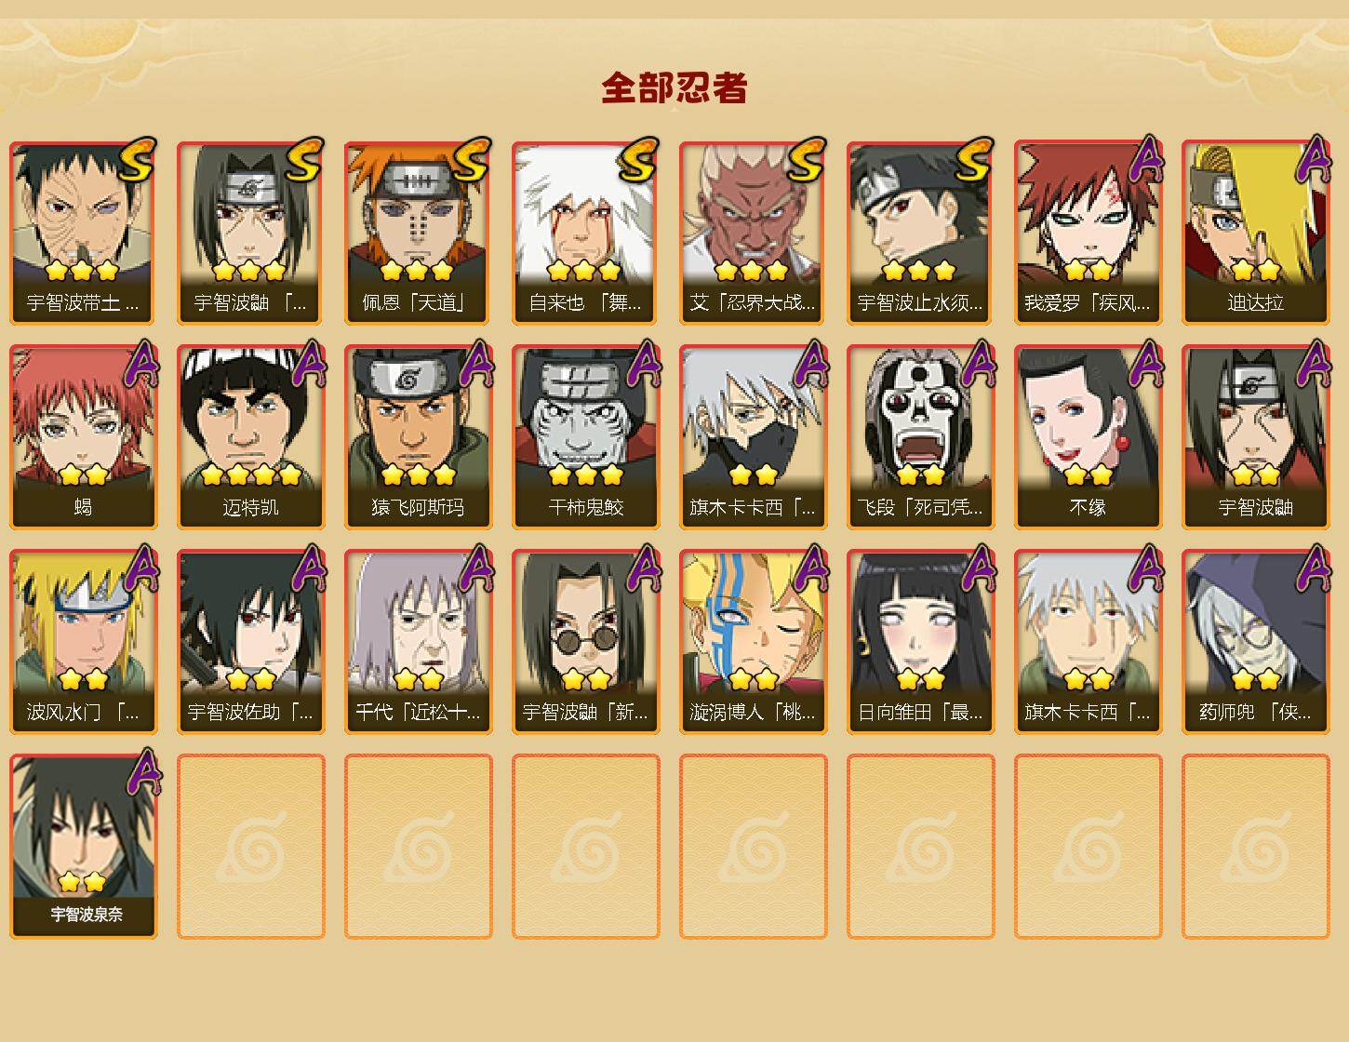
Task: Select the 漩涡博人 ninja card
Action: click(x=753, y=642)
